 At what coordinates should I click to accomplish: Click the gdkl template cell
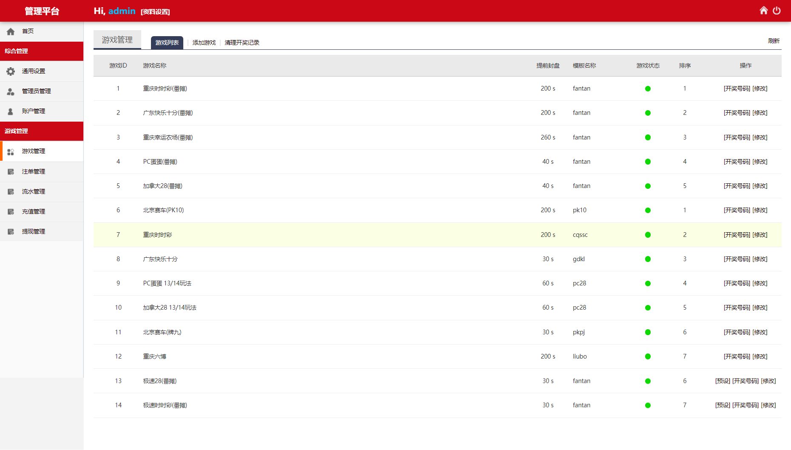tap(579, 259)
